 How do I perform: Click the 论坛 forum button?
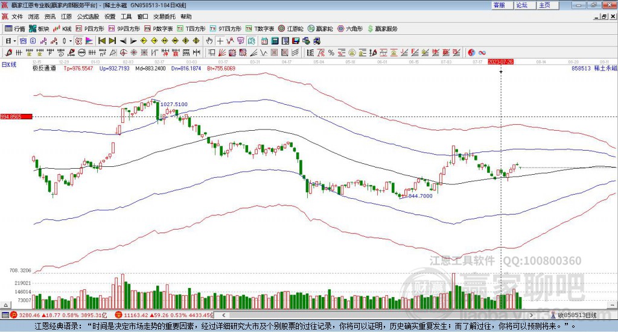524,5
